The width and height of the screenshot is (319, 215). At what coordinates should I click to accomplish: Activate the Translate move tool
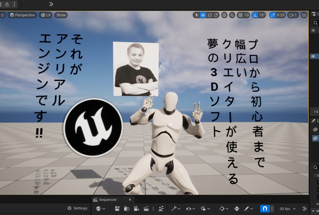203,15
